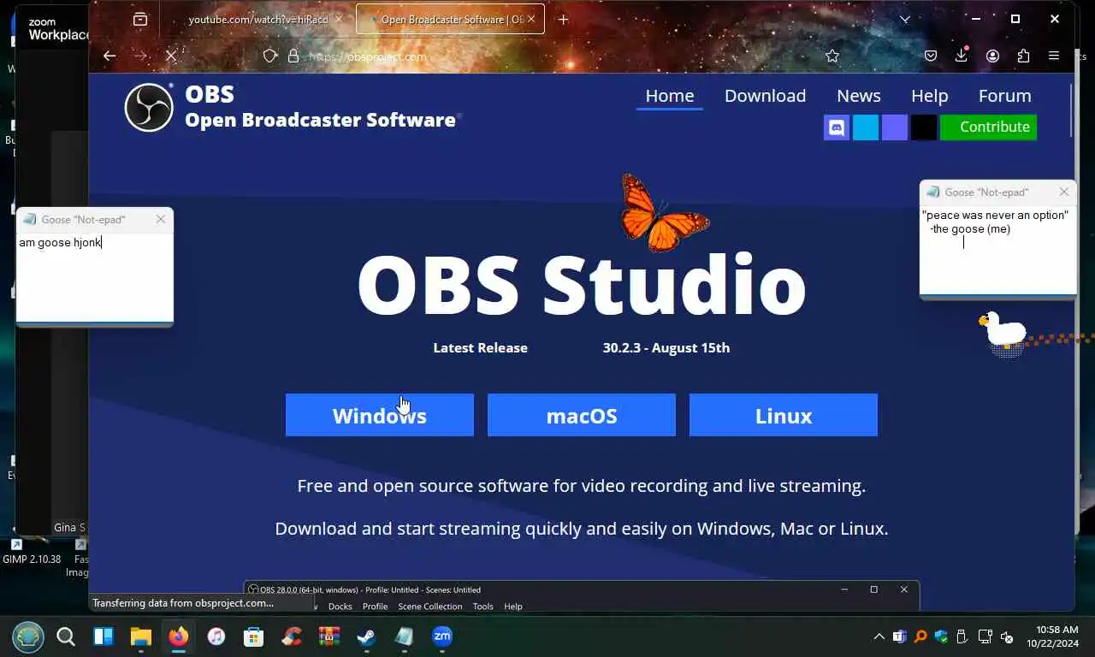The height and width of the screenshot is (657, 1095).
Task: Go back using Firefox back arrow
Action: 109,56
